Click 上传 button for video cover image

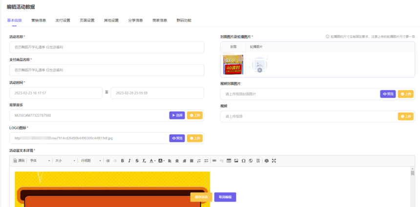[405, 94]
